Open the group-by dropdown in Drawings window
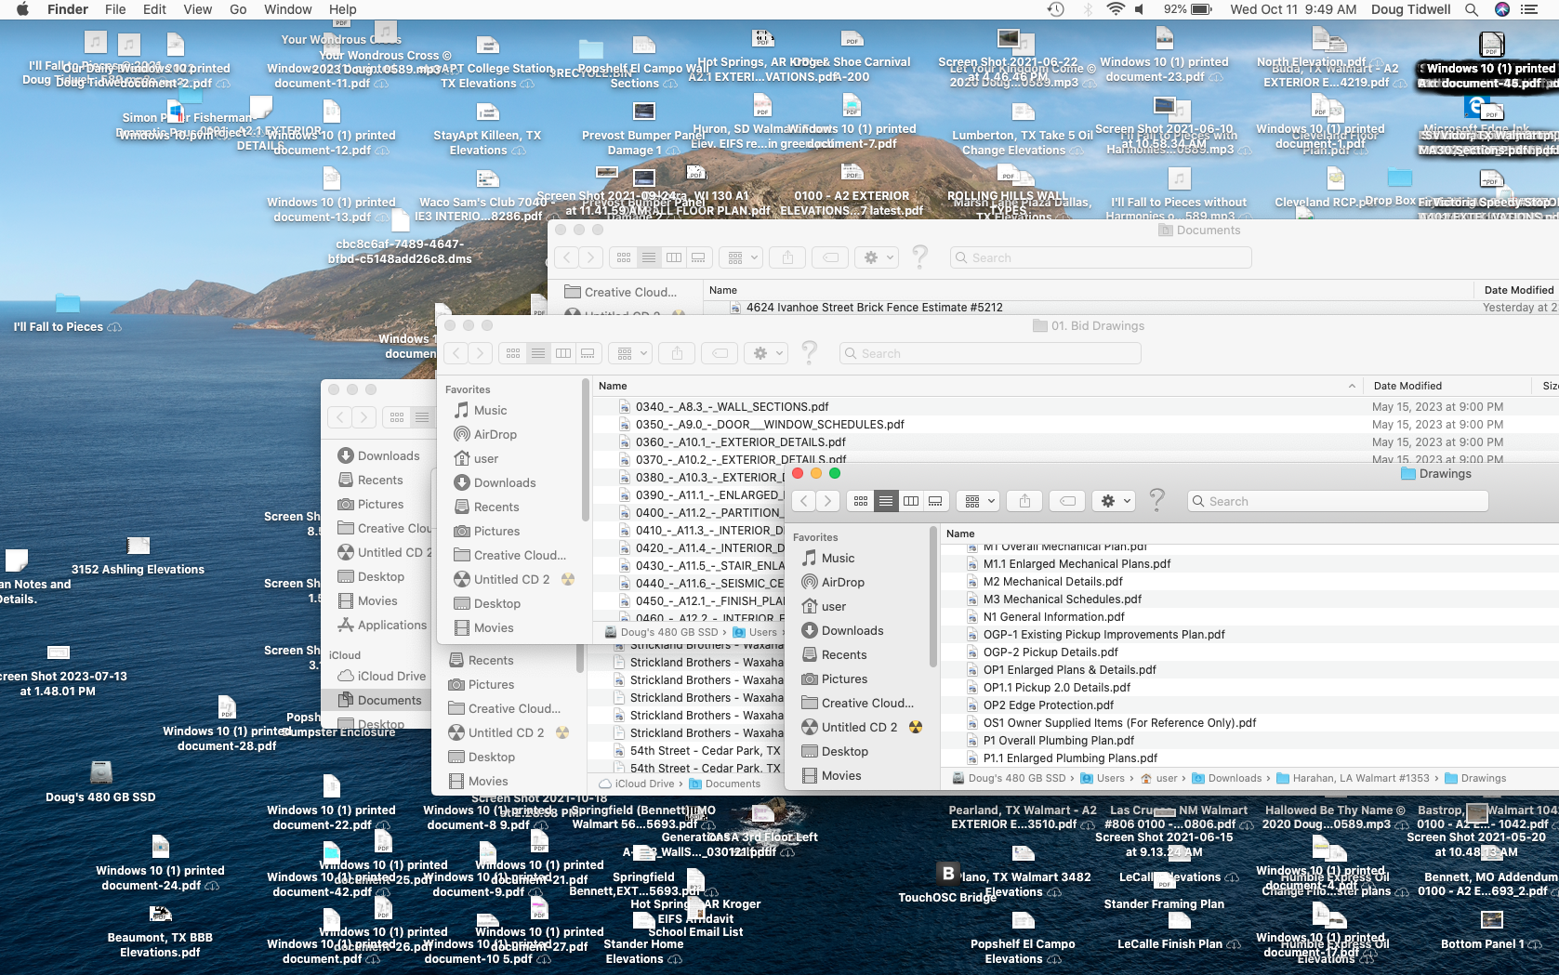1559x975 pixels. 980,501
